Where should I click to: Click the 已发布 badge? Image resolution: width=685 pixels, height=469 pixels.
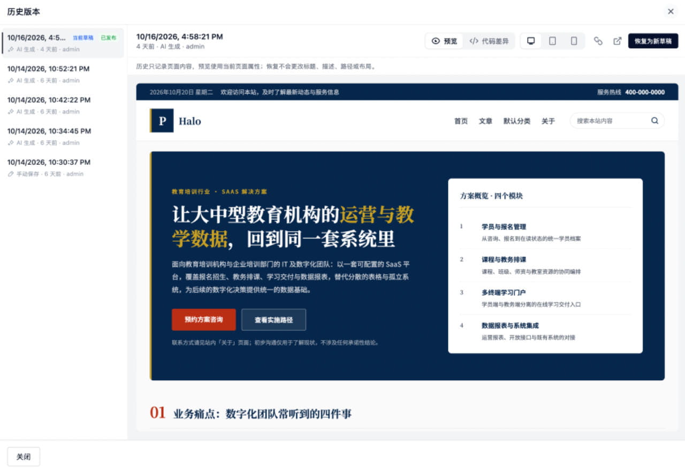(109, 38)
